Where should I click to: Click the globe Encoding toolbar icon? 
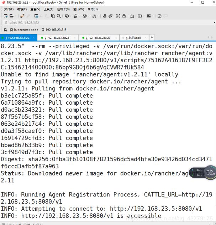85,16
